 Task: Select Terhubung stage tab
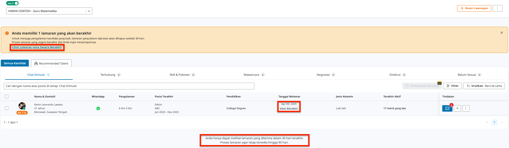(111, 75)
